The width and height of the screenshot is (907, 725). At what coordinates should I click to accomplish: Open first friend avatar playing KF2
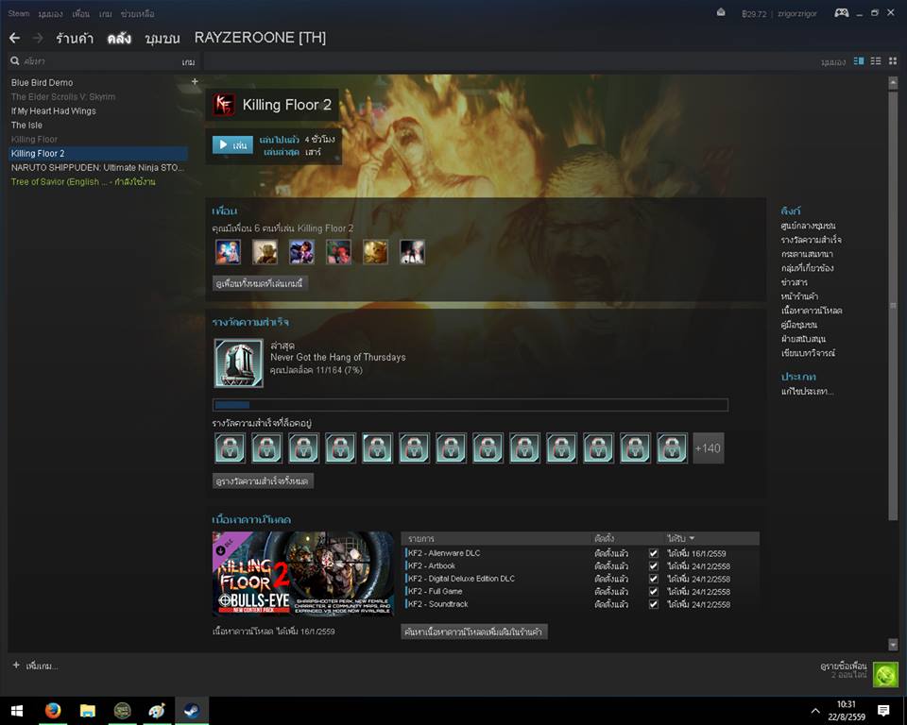[x=228, y=252]
